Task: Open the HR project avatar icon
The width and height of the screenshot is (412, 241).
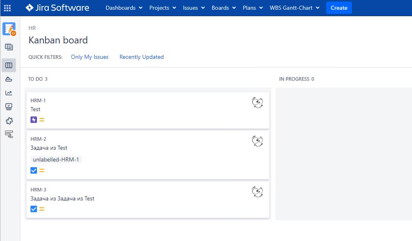Action: [x=9, y=29]
